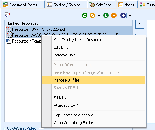Viewport: 155px width, 130px height.
Task: Click the up arrow button beside the list
Action: pos(140,24)
